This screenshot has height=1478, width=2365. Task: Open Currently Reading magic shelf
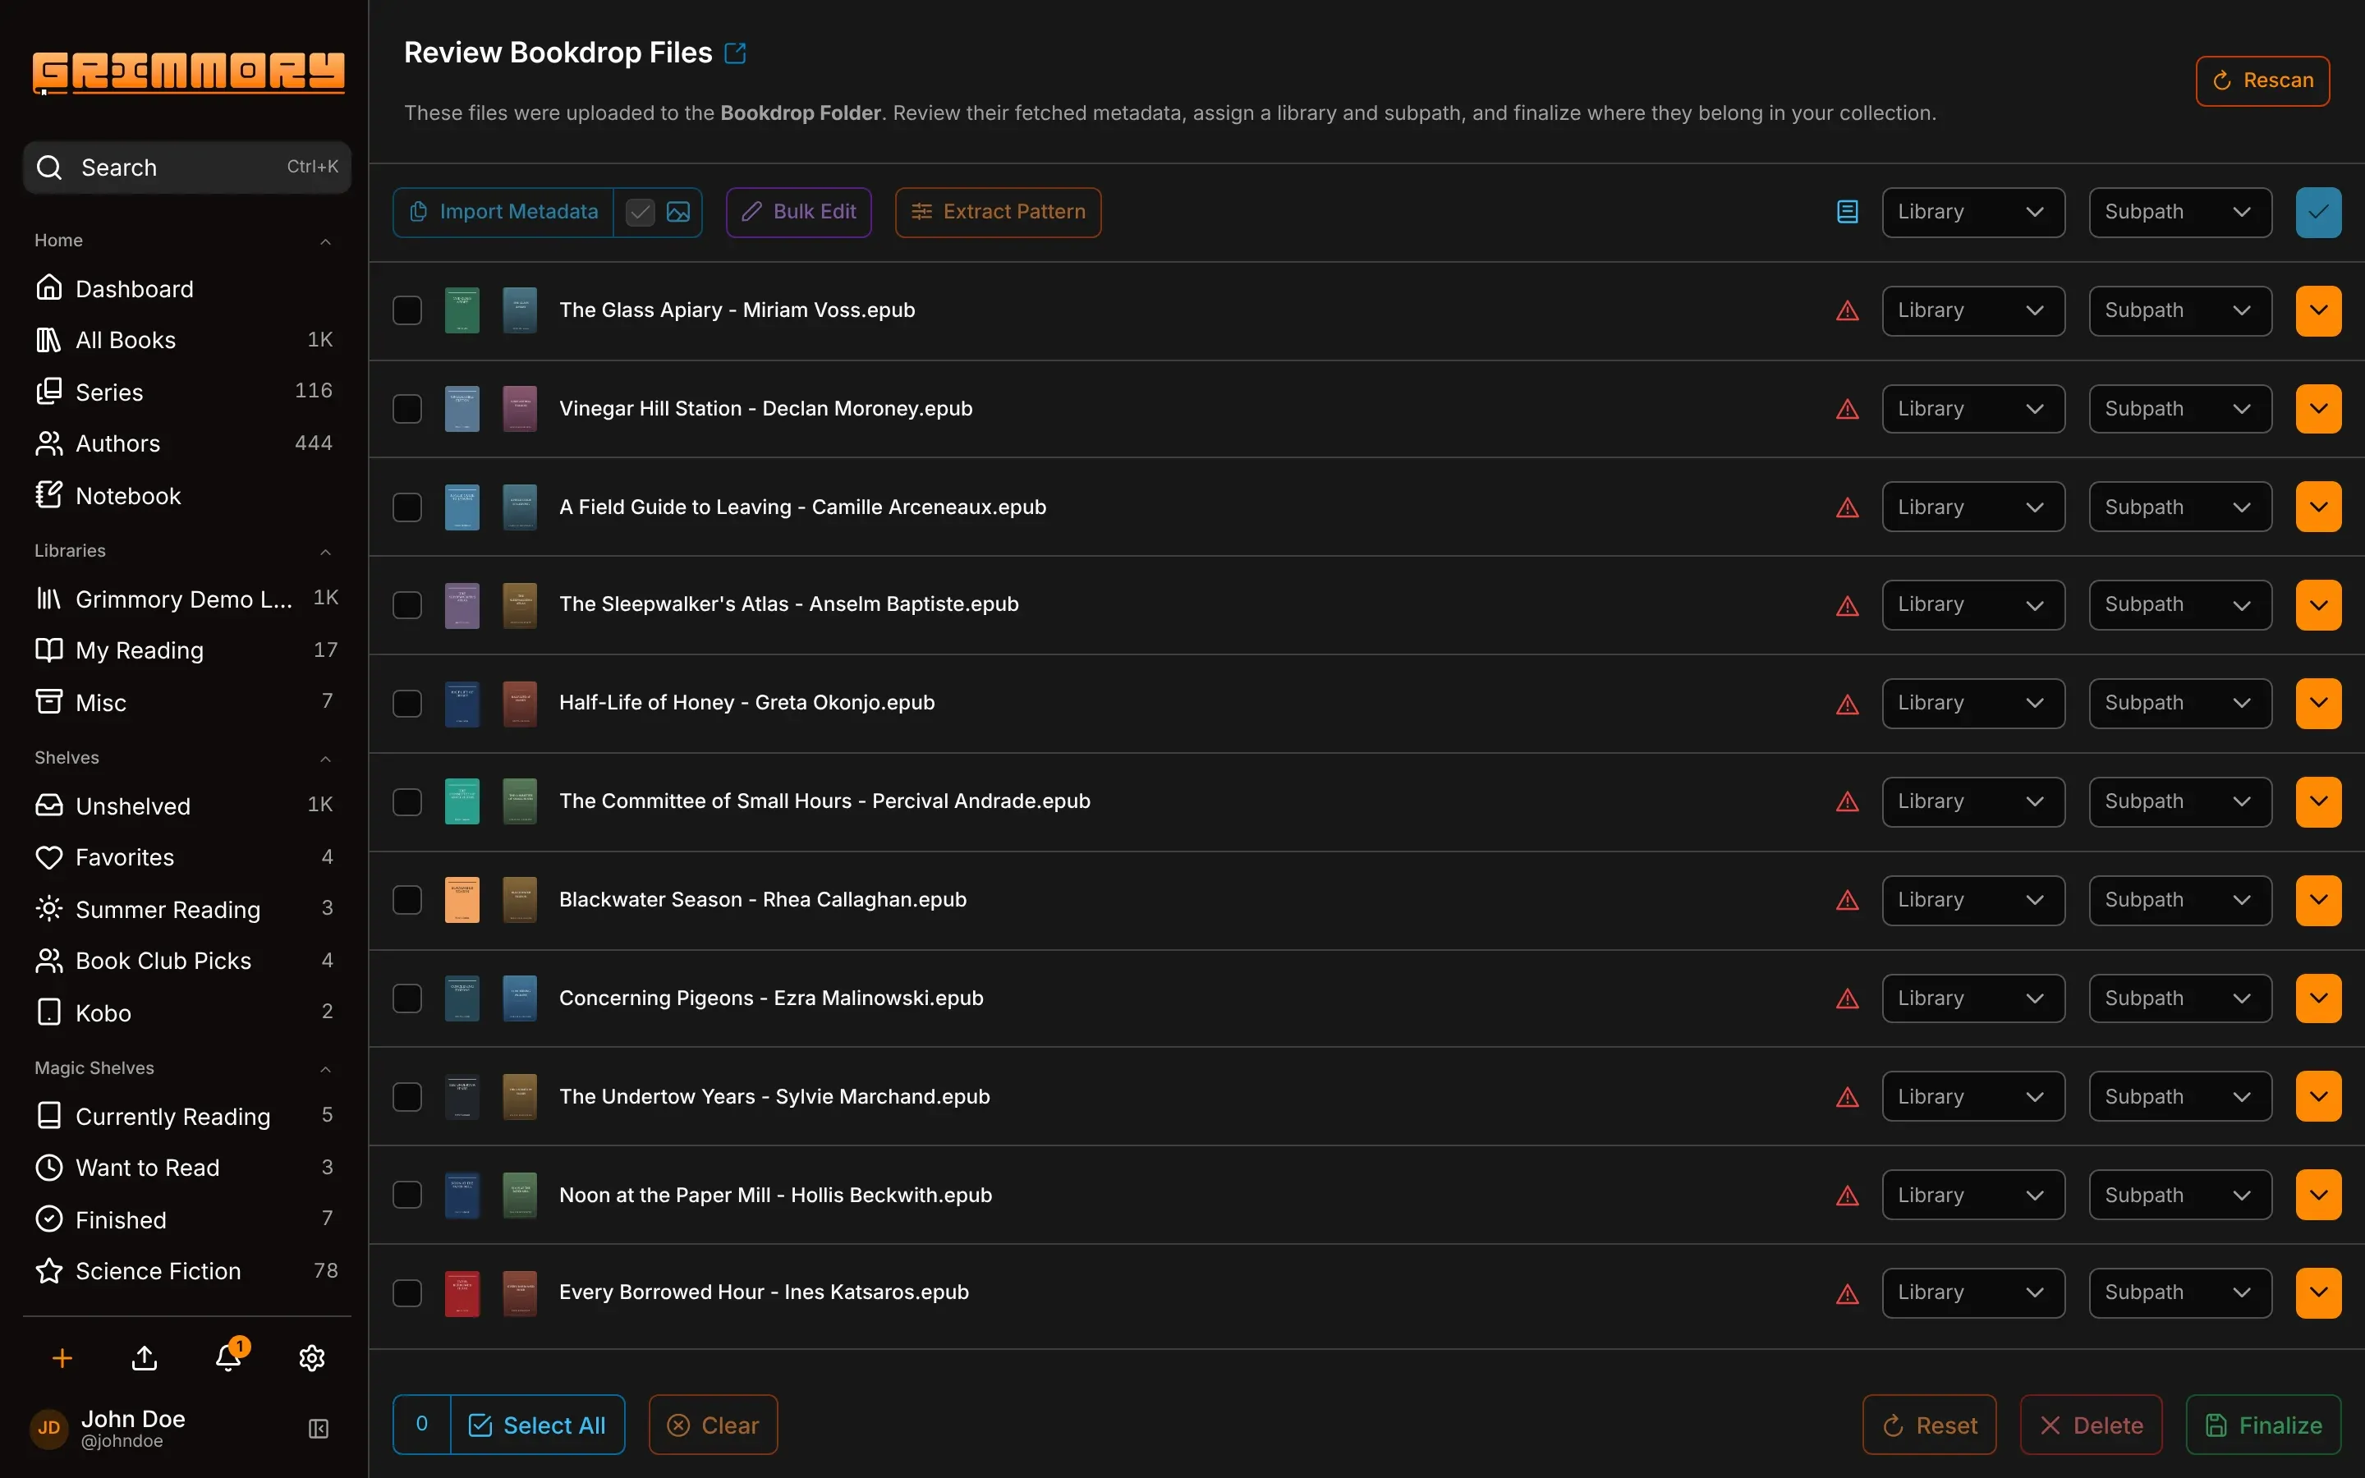tap(186, 1117)
